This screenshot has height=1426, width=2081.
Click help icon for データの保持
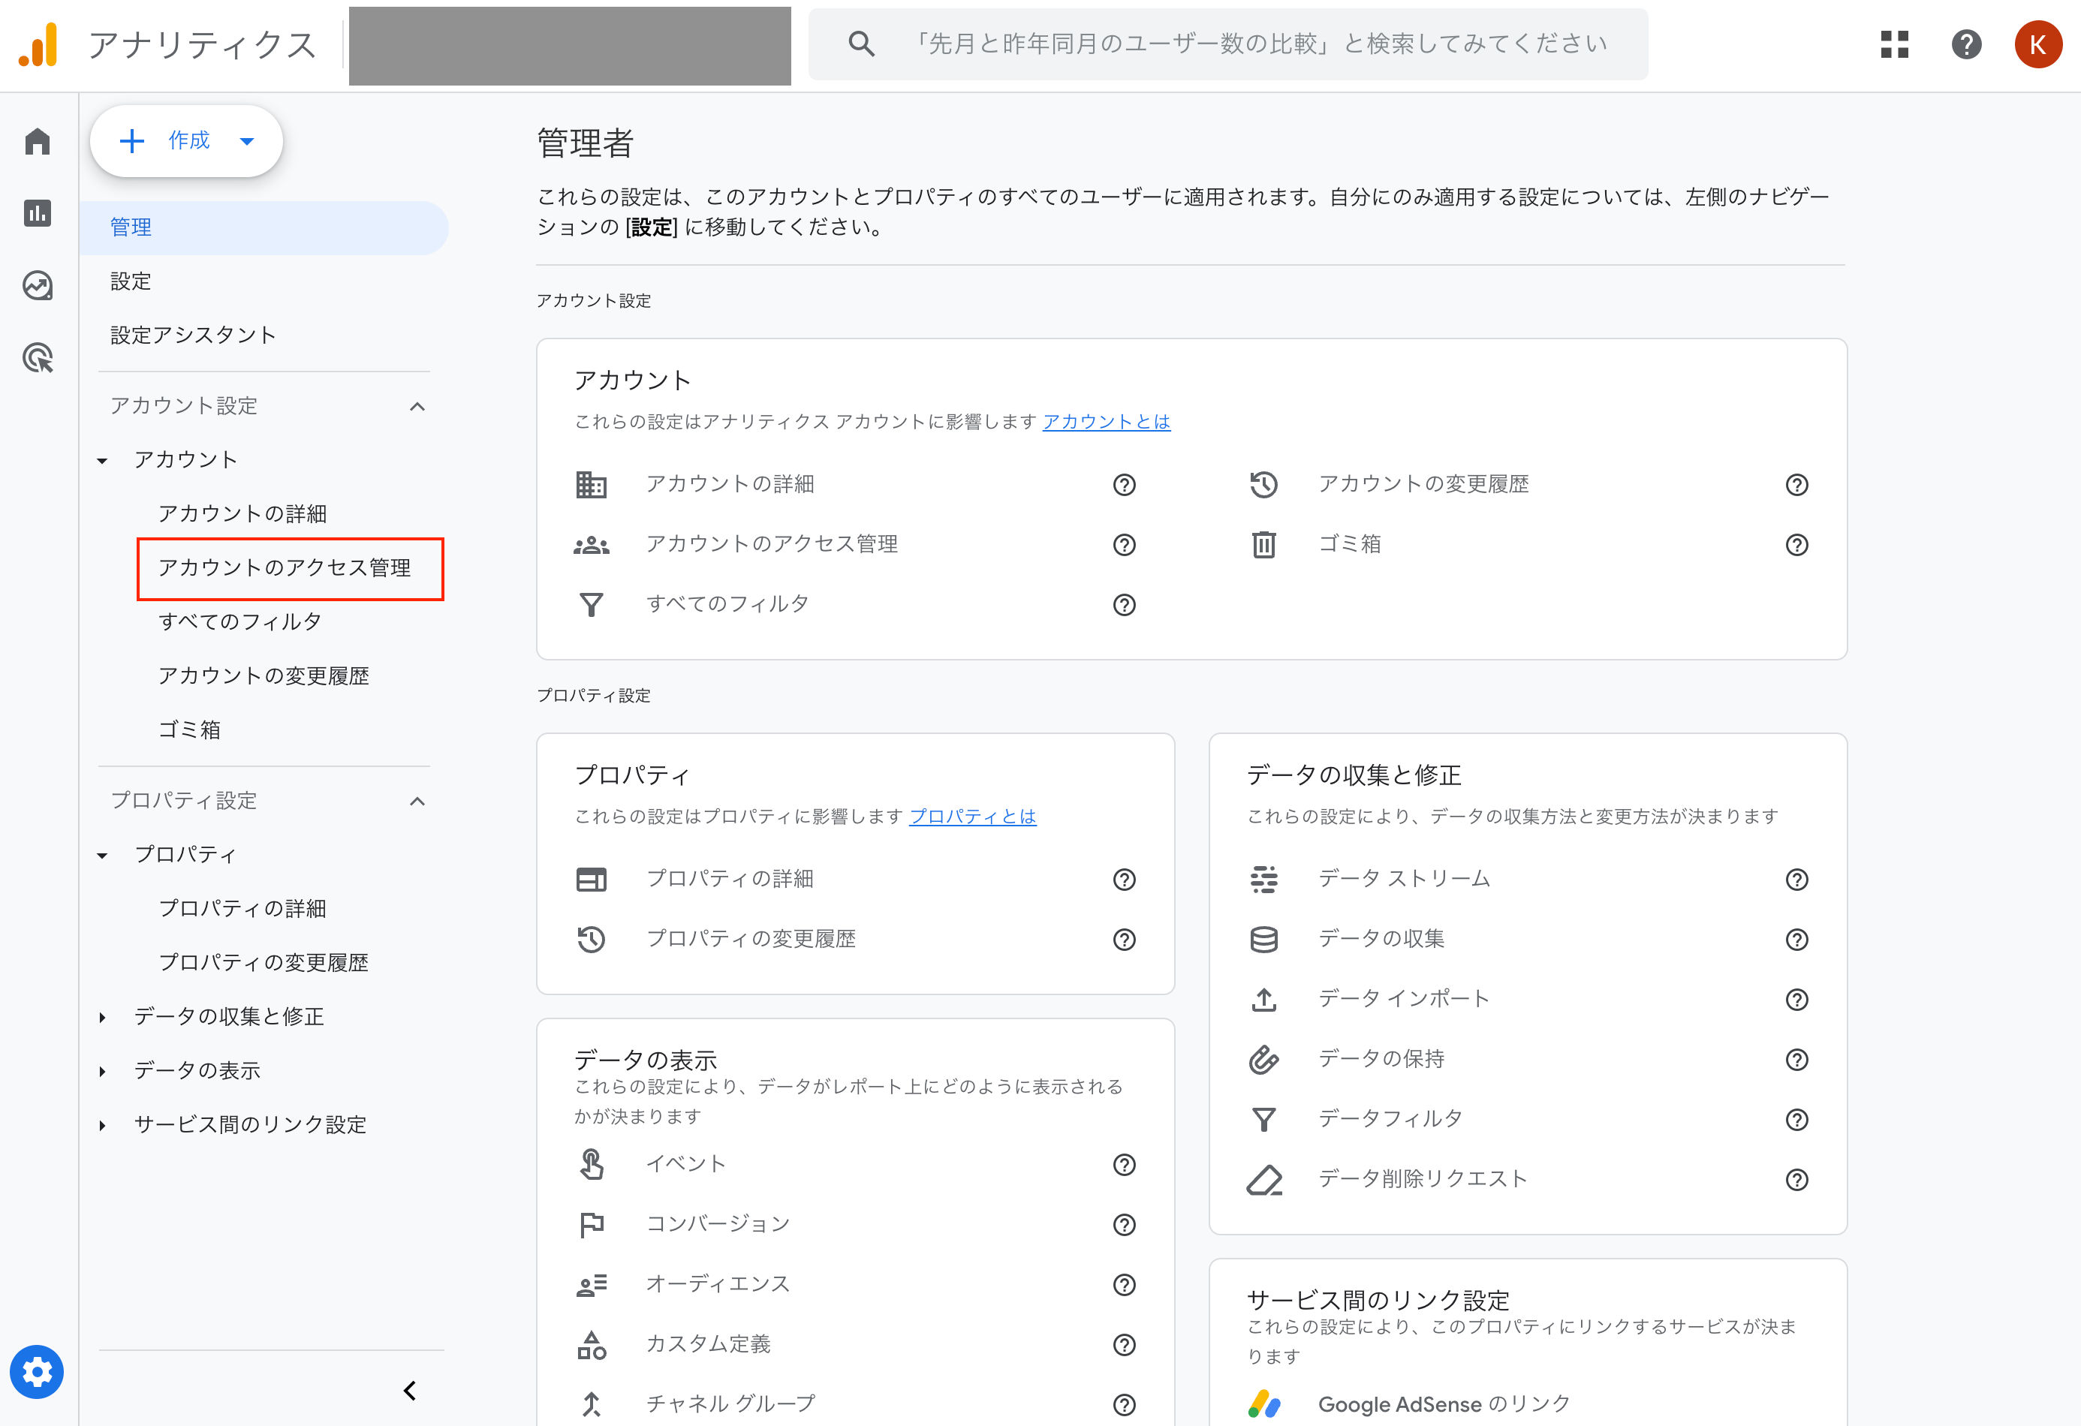pyautogui.click(x=1796, y=1059)
